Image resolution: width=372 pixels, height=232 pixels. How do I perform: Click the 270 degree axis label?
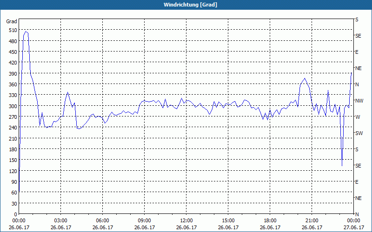coord(13,117)
